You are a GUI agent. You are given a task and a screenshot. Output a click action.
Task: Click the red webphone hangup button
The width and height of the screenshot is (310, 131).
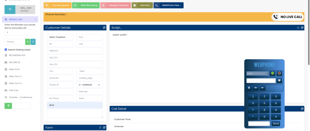tap(279, 73)
